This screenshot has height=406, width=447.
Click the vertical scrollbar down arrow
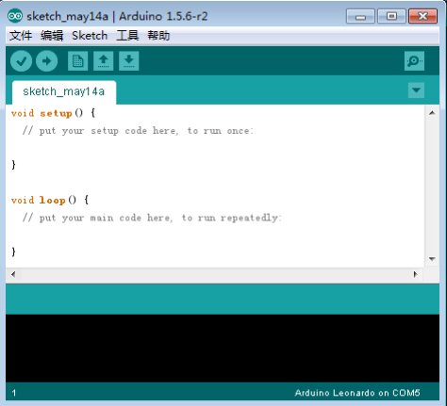tap(432, 259)
